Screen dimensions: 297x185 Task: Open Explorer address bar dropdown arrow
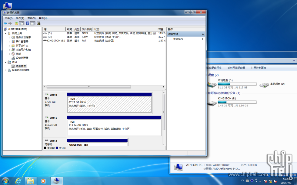(294, 61)
